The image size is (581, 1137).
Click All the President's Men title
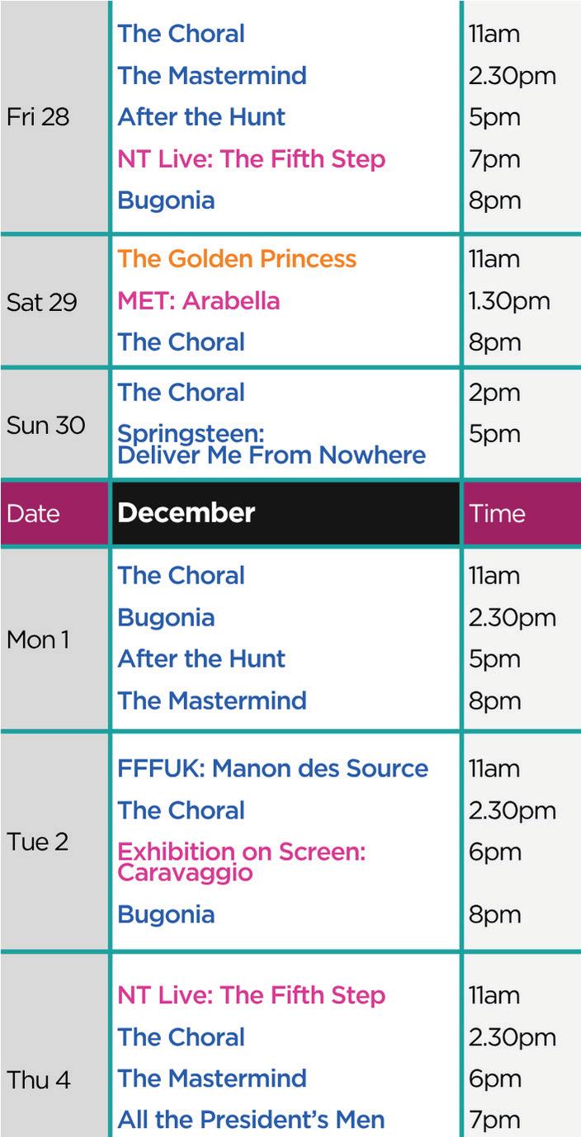[x=251, y=1120]
